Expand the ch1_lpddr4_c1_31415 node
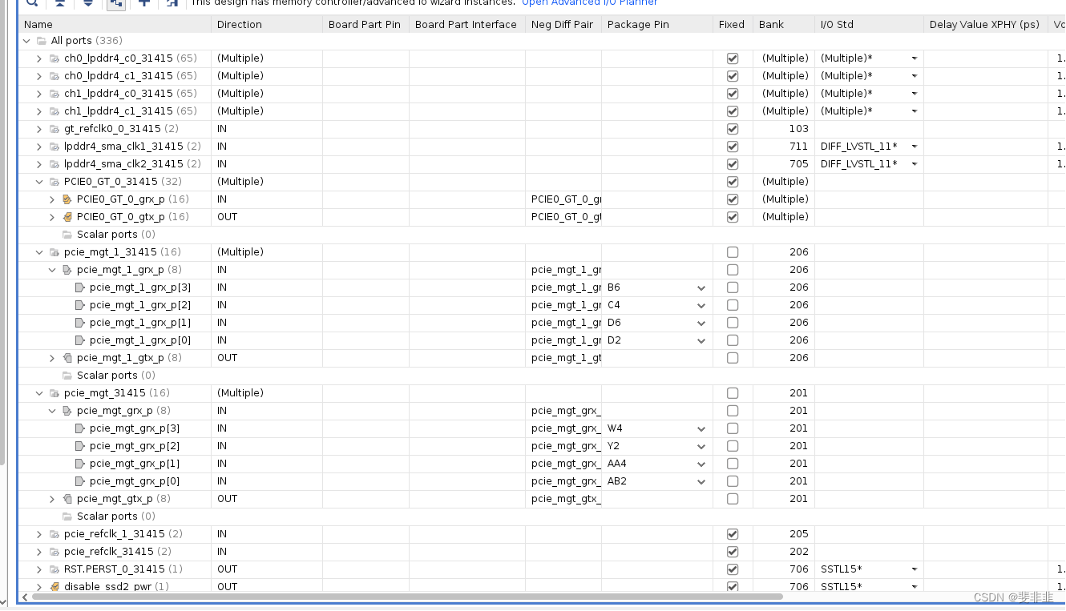1066x611 pixels. click(x=39, y=111)
